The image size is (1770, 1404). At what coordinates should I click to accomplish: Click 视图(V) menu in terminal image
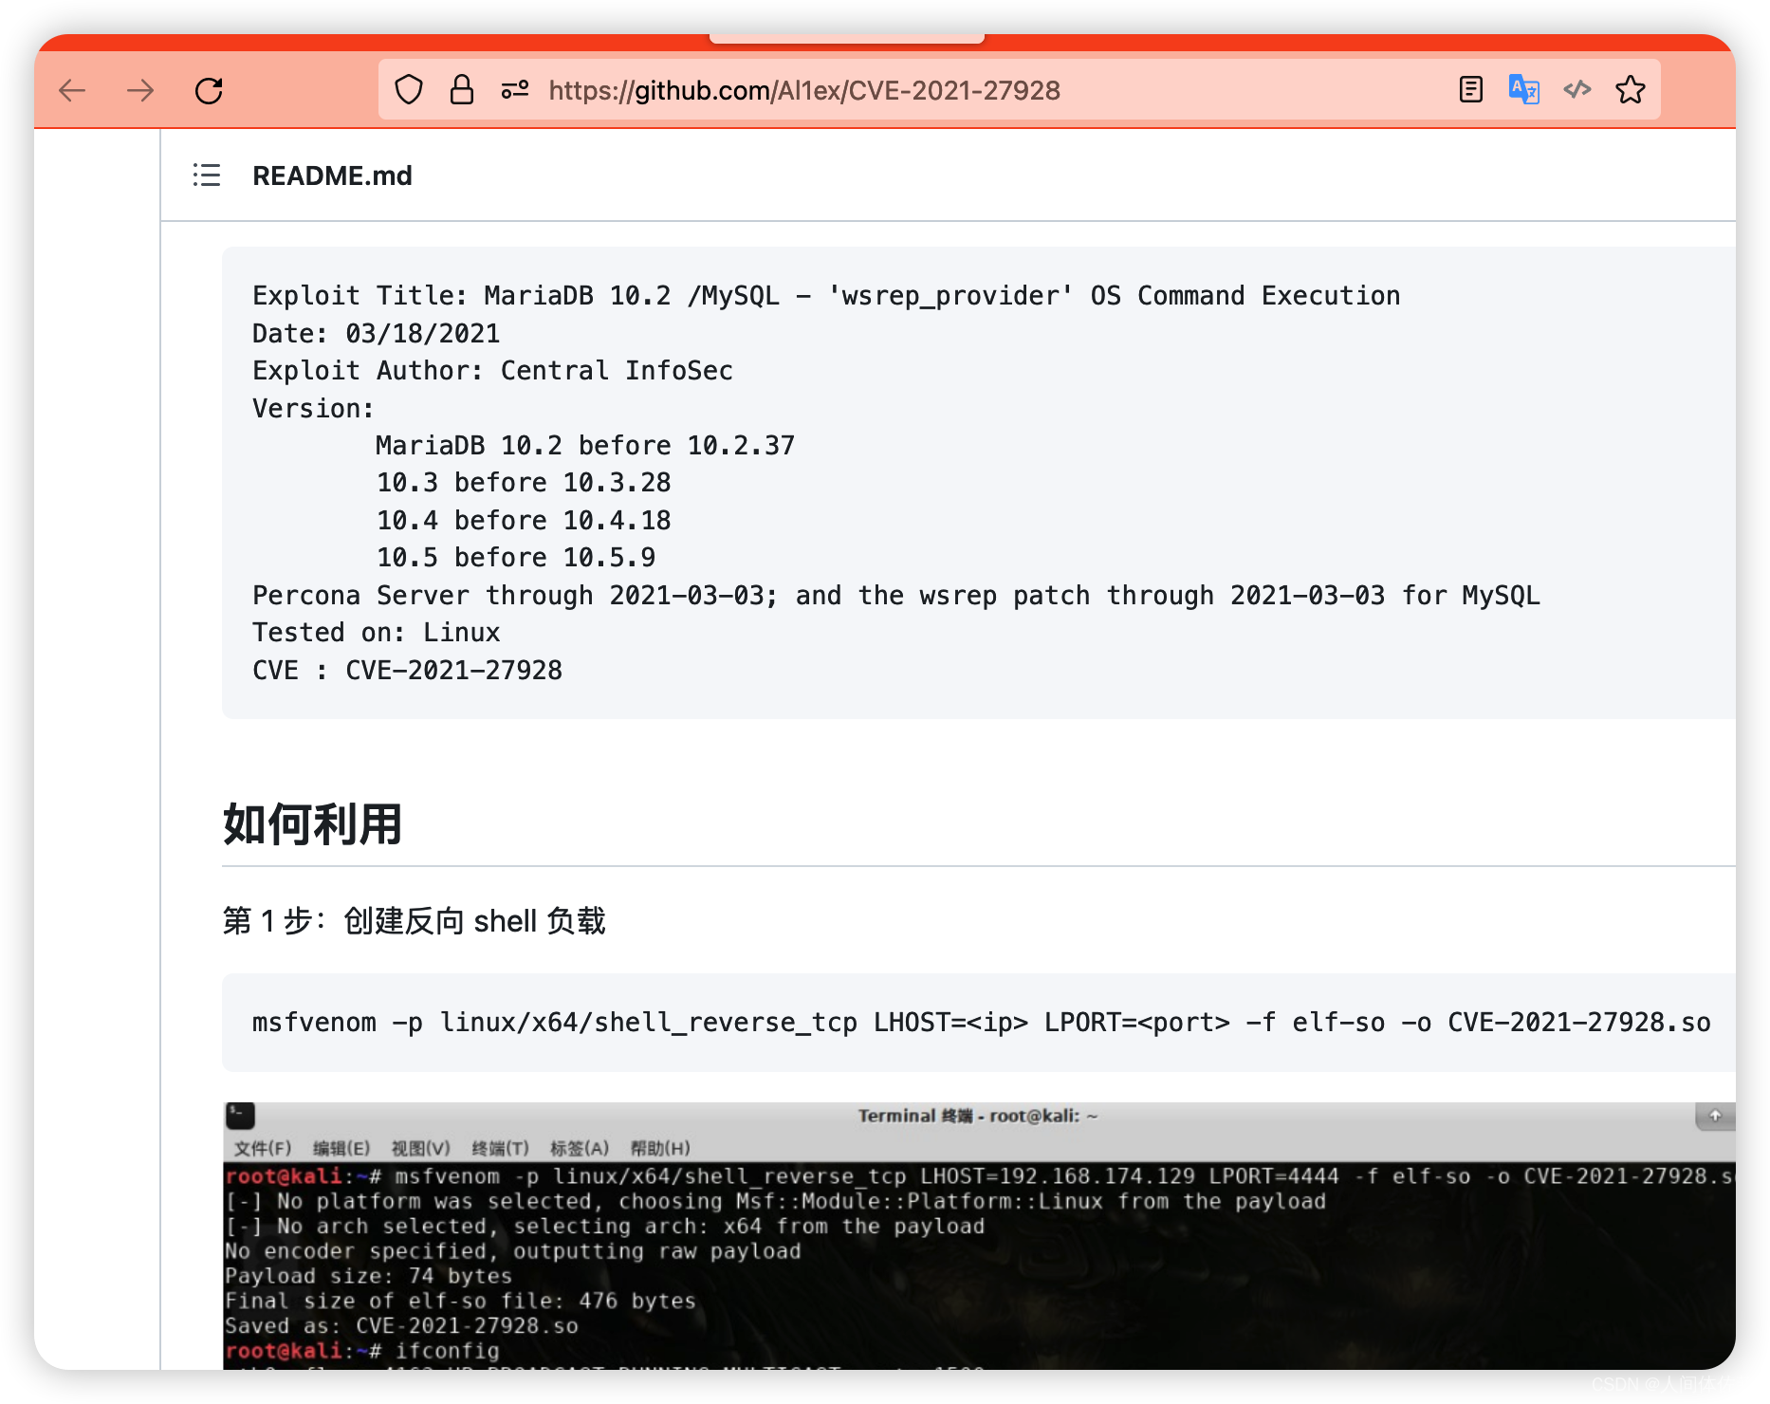point(421,1149)
